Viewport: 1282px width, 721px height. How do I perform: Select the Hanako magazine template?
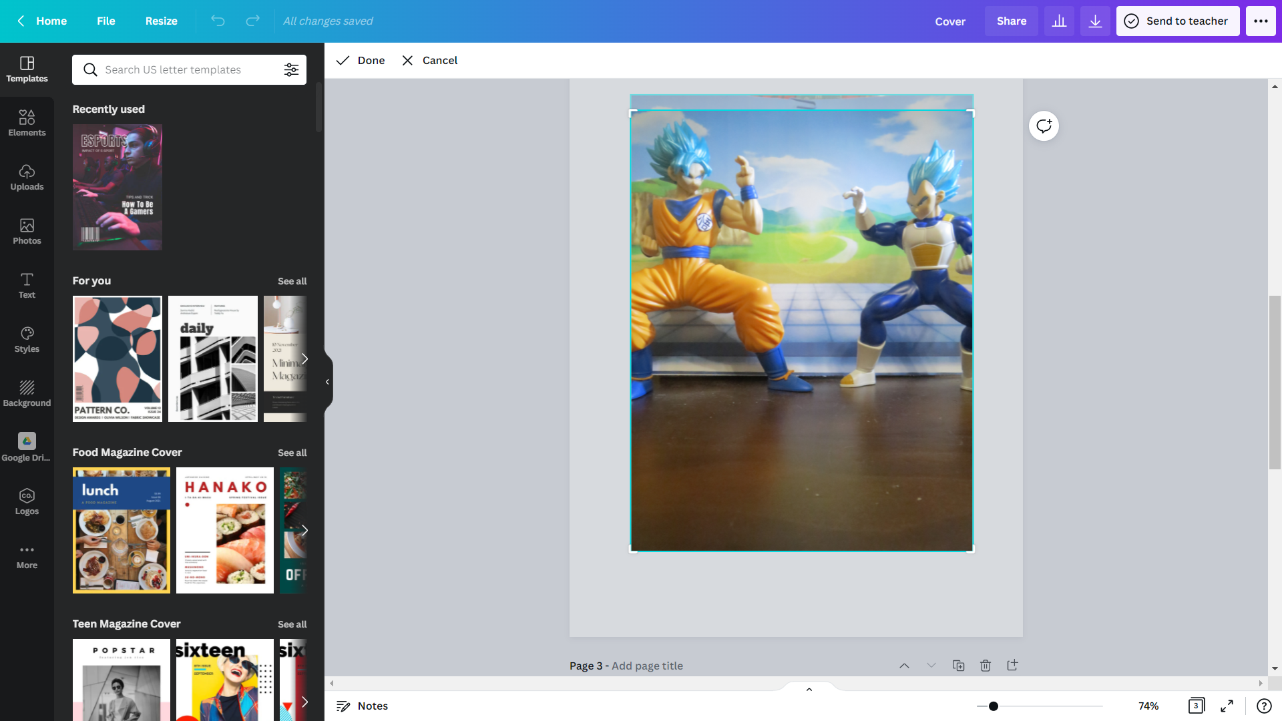[225, 530]
